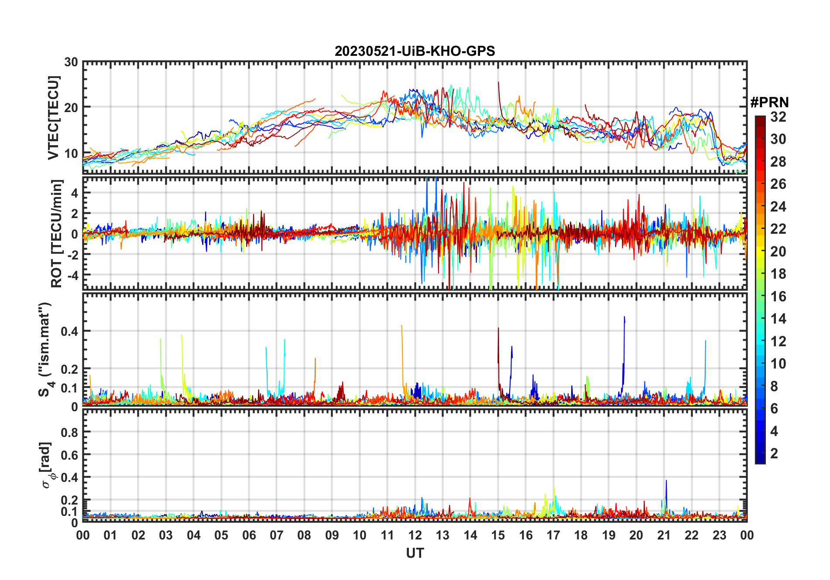Click colorbar tick label 32
The width and height of the screenshot is (830, 580).
coord(778,116)
